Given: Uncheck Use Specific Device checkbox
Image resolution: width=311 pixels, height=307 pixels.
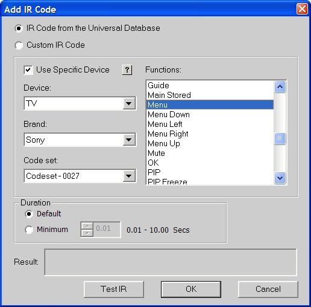Looking at the screenshot, I should tap(28, 70).
